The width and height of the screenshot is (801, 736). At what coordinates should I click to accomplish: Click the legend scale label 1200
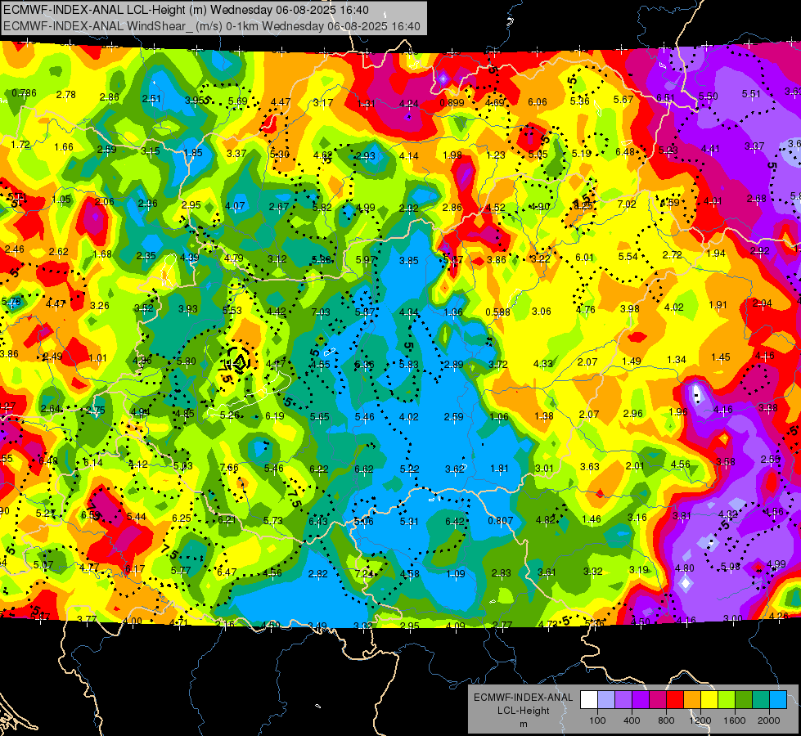click(700, 720)
